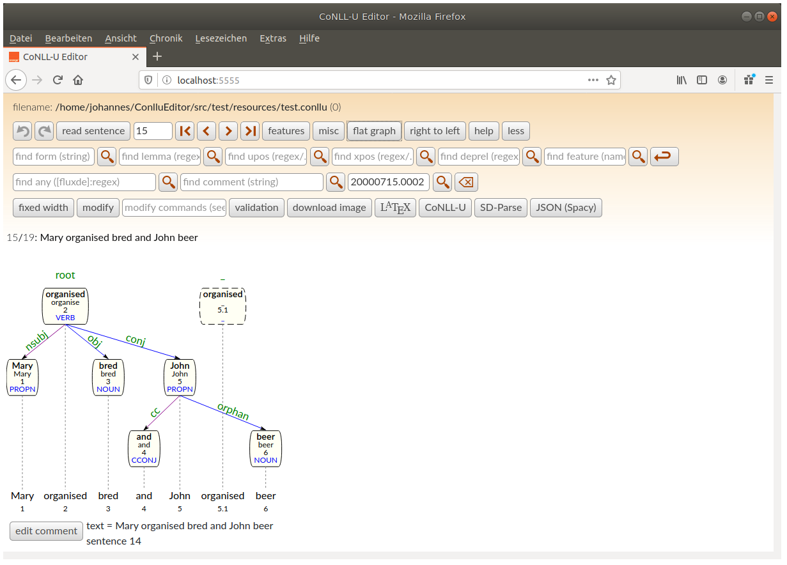The image size is (787, 565).
Task: Open Hilfe menu
Action: tap(309, 38)
